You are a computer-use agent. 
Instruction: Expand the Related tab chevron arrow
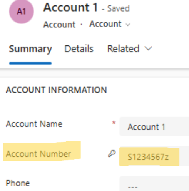tap(148, 48)
